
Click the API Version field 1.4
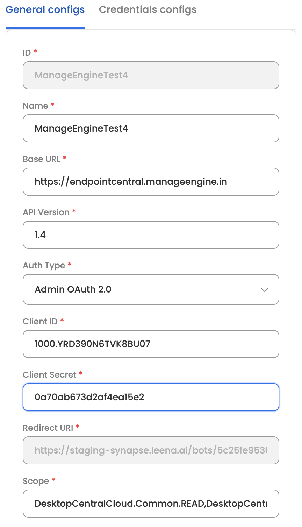(x=151, y=235)
